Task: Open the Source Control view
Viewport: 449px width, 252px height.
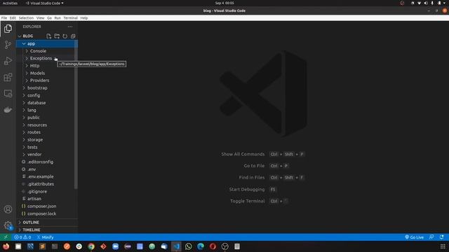Action: [8, 45]
